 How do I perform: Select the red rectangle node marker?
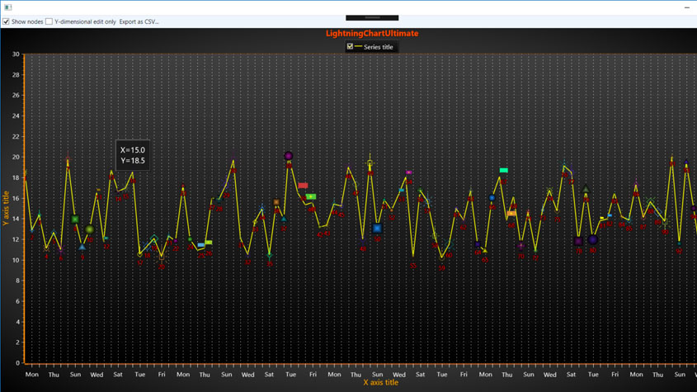(x=303, y=186)
